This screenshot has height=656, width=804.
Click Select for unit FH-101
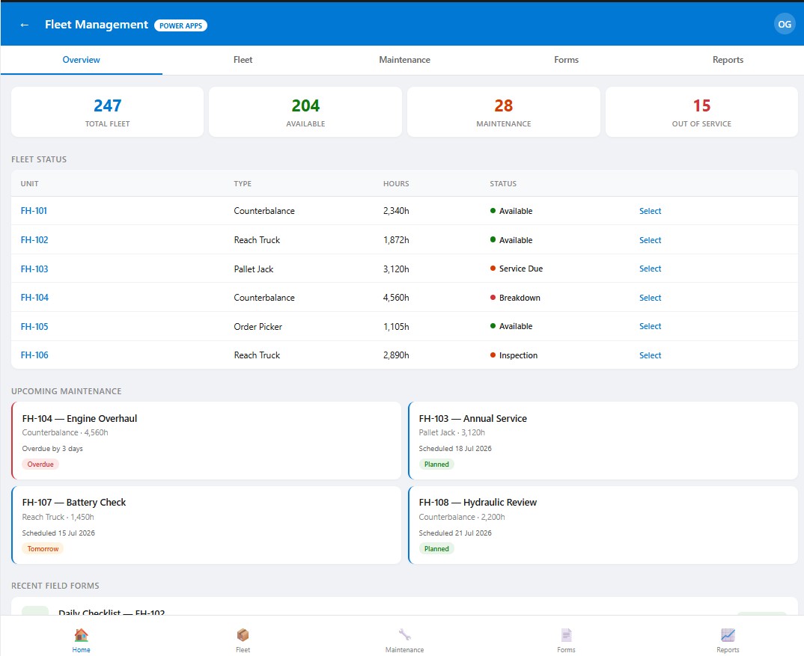click(650, 211)
